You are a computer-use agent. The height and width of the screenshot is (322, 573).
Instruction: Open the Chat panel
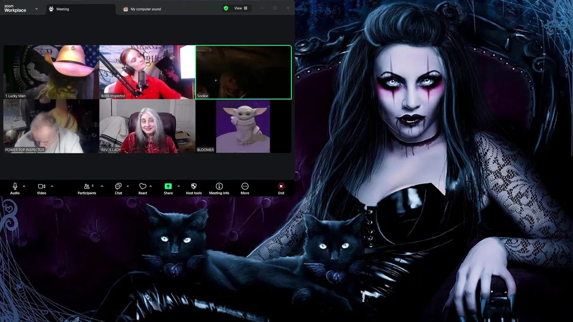(118, 188)
